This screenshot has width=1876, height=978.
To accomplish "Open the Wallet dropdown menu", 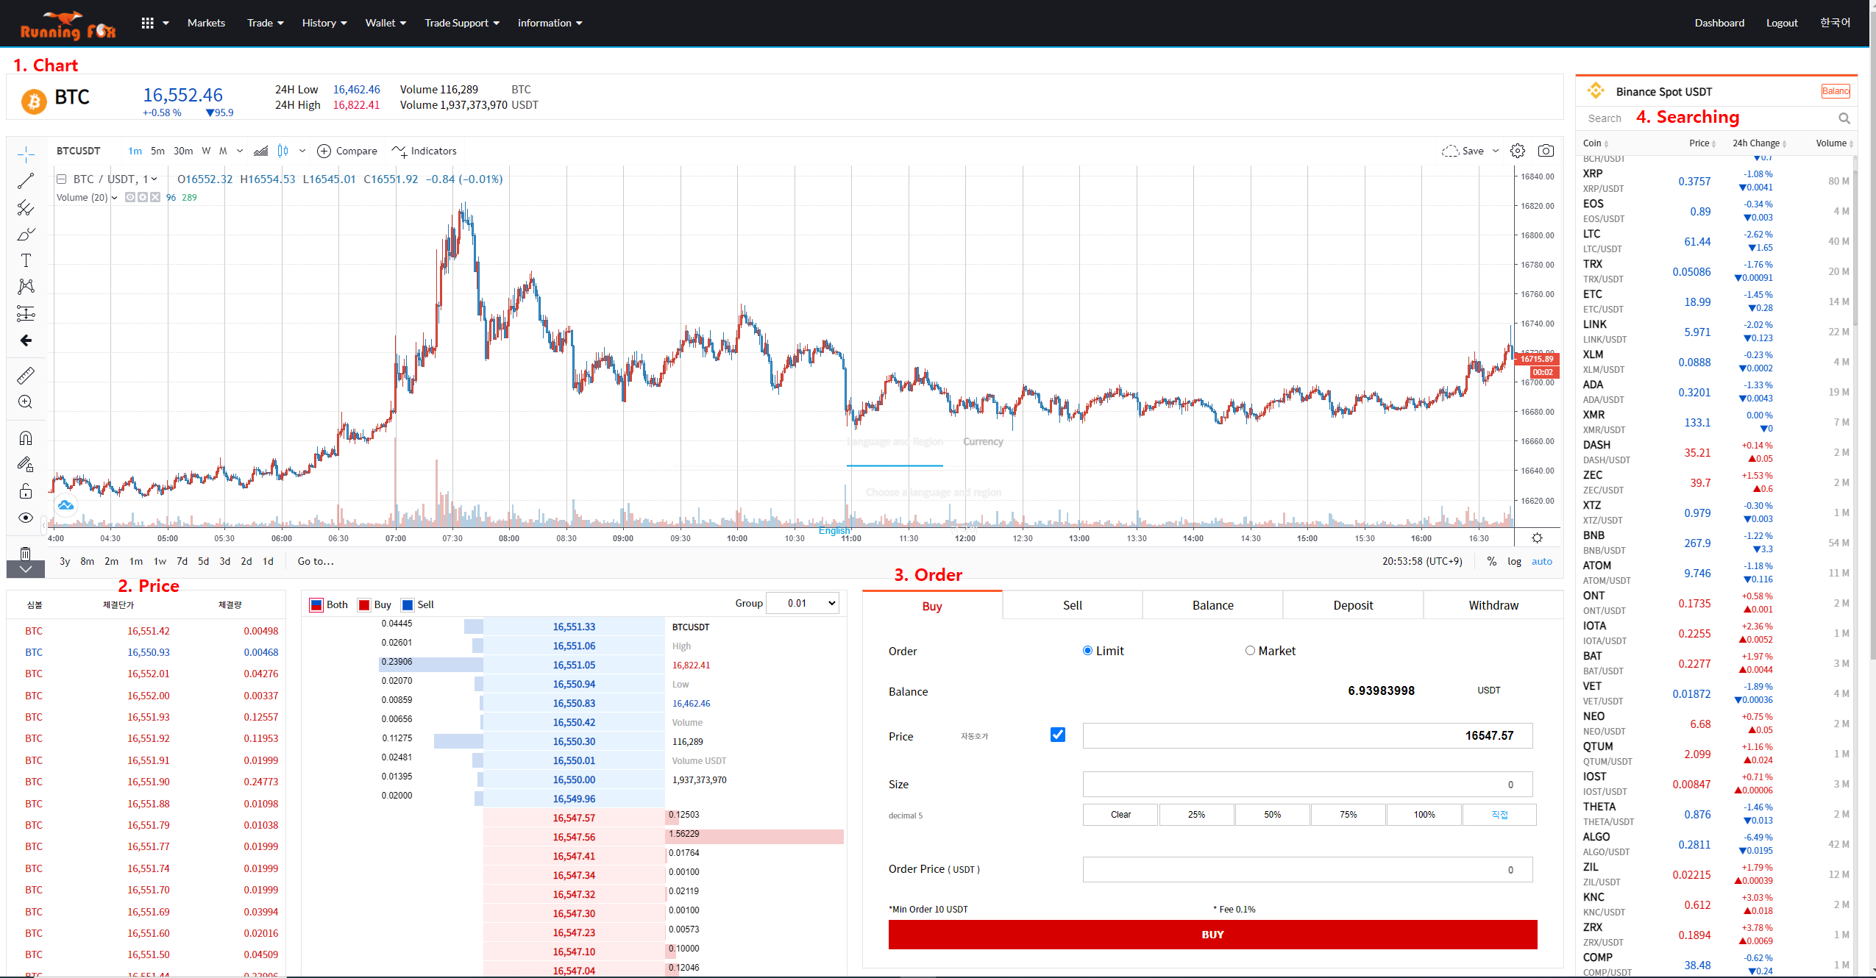I will tap(385, 23).
